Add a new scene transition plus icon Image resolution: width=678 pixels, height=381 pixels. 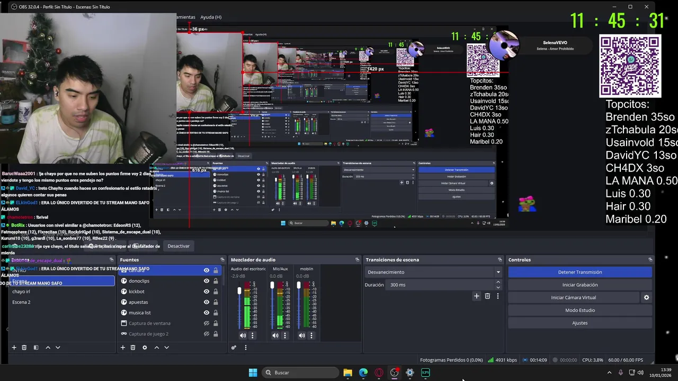[x=476, y=296]
